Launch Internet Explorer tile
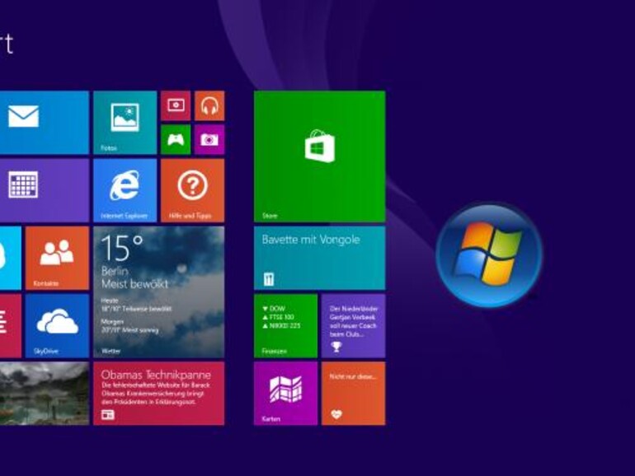This screenshot has width=635, height=476. pos(125,190)
